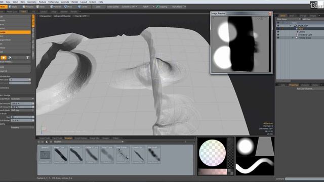
Task: Toggle visibility of Directional Light
Action: pyautogui.click(x=278, y=35)
